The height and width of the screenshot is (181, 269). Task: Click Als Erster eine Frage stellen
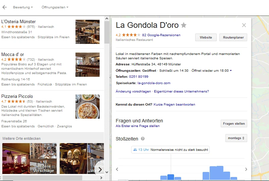point(138,126)
